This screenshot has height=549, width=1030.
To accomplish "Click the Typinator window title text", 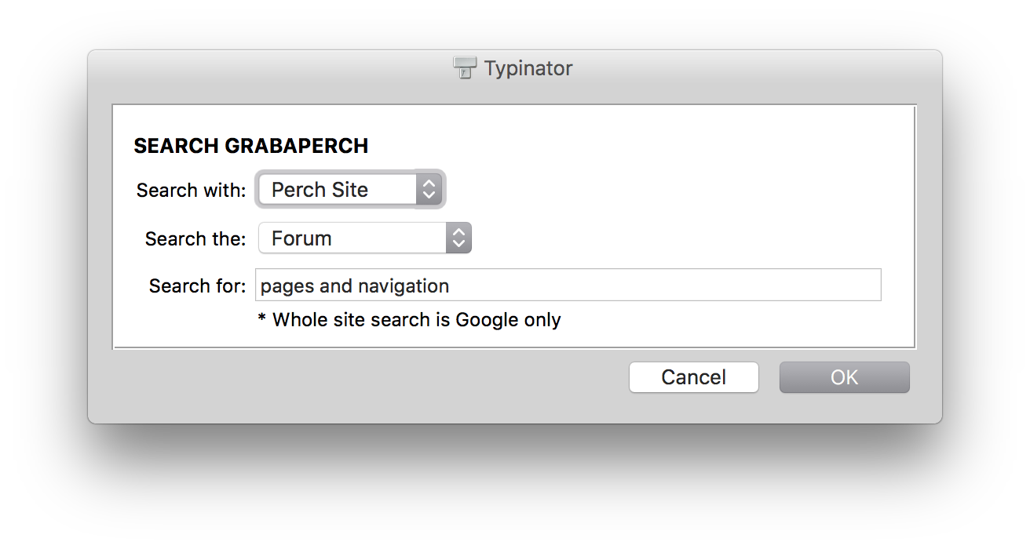I will tap(528, 68).
